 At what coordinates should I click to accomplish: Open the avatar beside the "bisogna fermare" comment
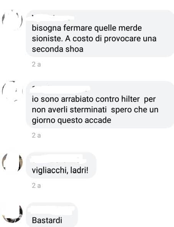point(12,20)
